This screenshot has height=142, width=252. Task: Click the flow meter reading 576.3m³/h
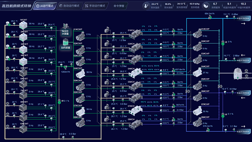click(208, 130)
